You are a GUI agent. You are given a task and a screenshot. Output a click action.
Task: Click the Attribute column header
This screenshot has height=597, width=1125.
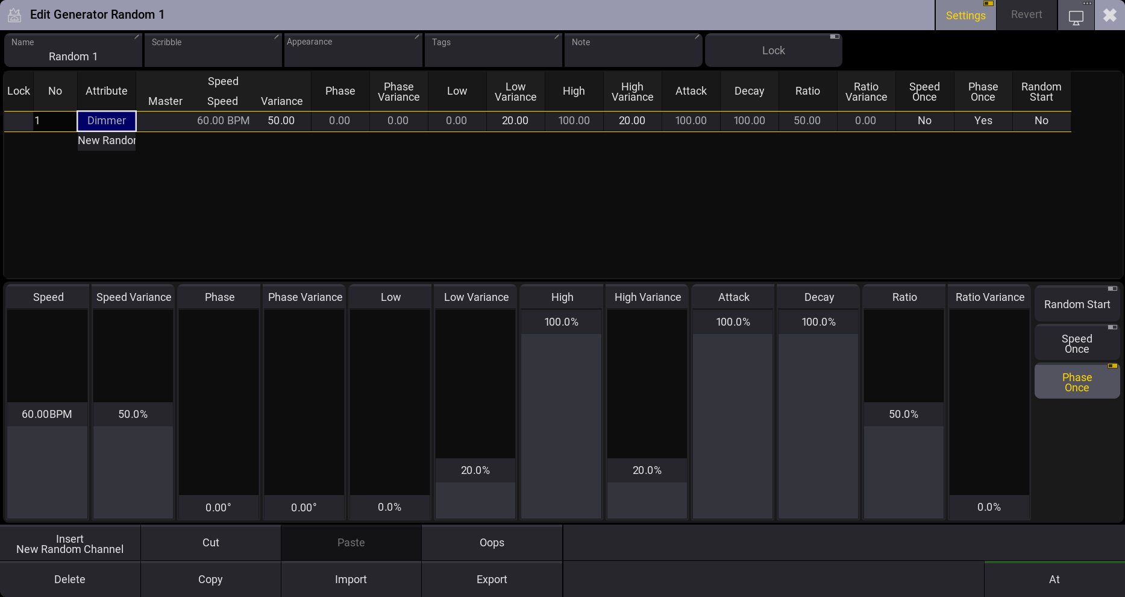pos(107,91)
